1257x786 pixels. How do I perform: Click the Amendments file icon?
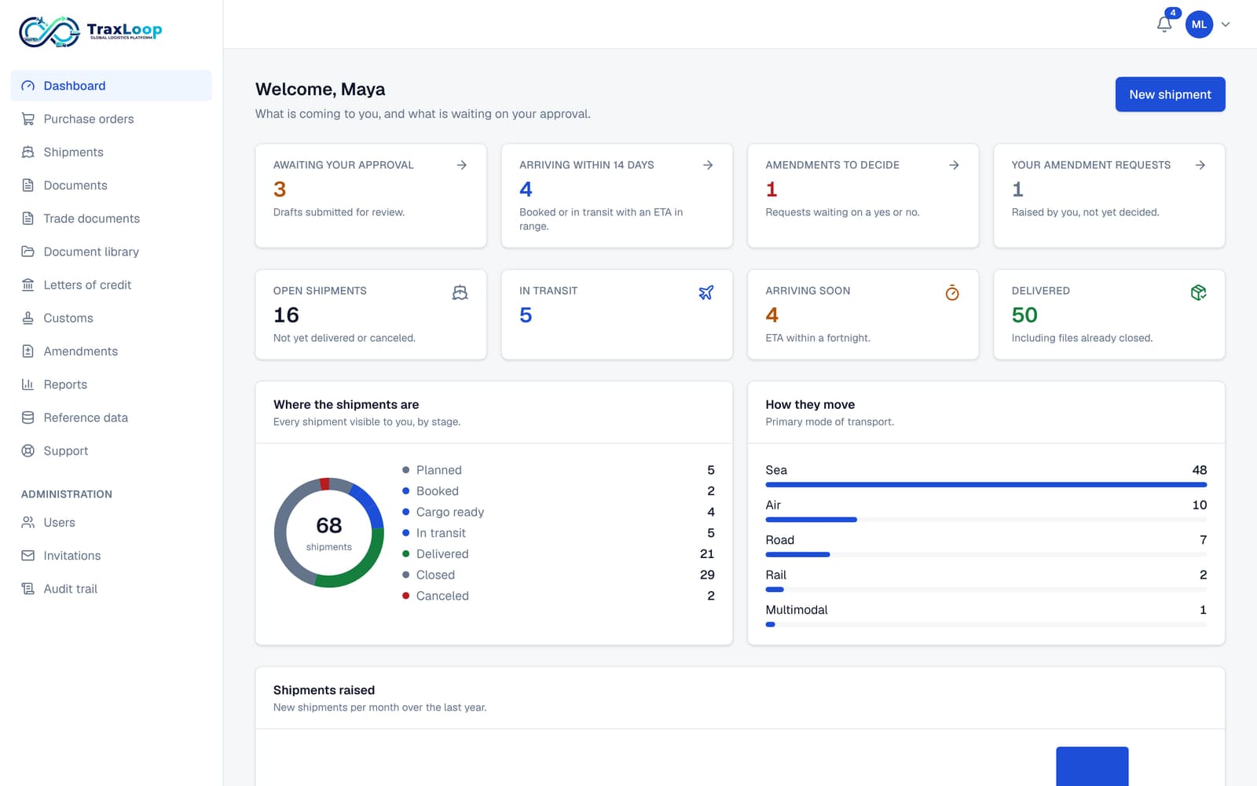click(28, 351)
